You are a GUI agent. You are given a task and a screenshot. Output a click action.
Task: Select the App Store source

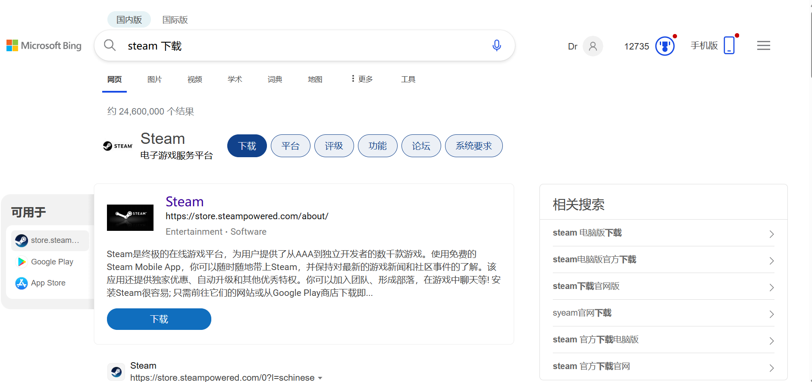pos(48,283)
